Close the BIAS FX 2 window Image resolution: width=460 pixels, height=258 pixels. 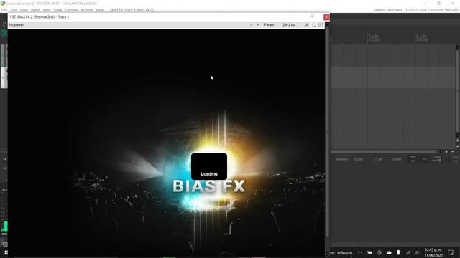pos(326,17)
